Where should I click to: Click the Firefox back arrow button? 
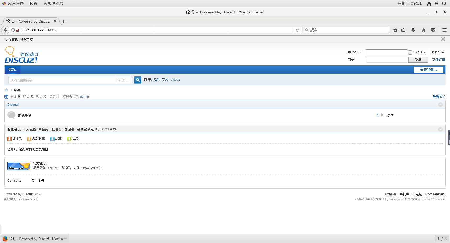coord(5,30)
